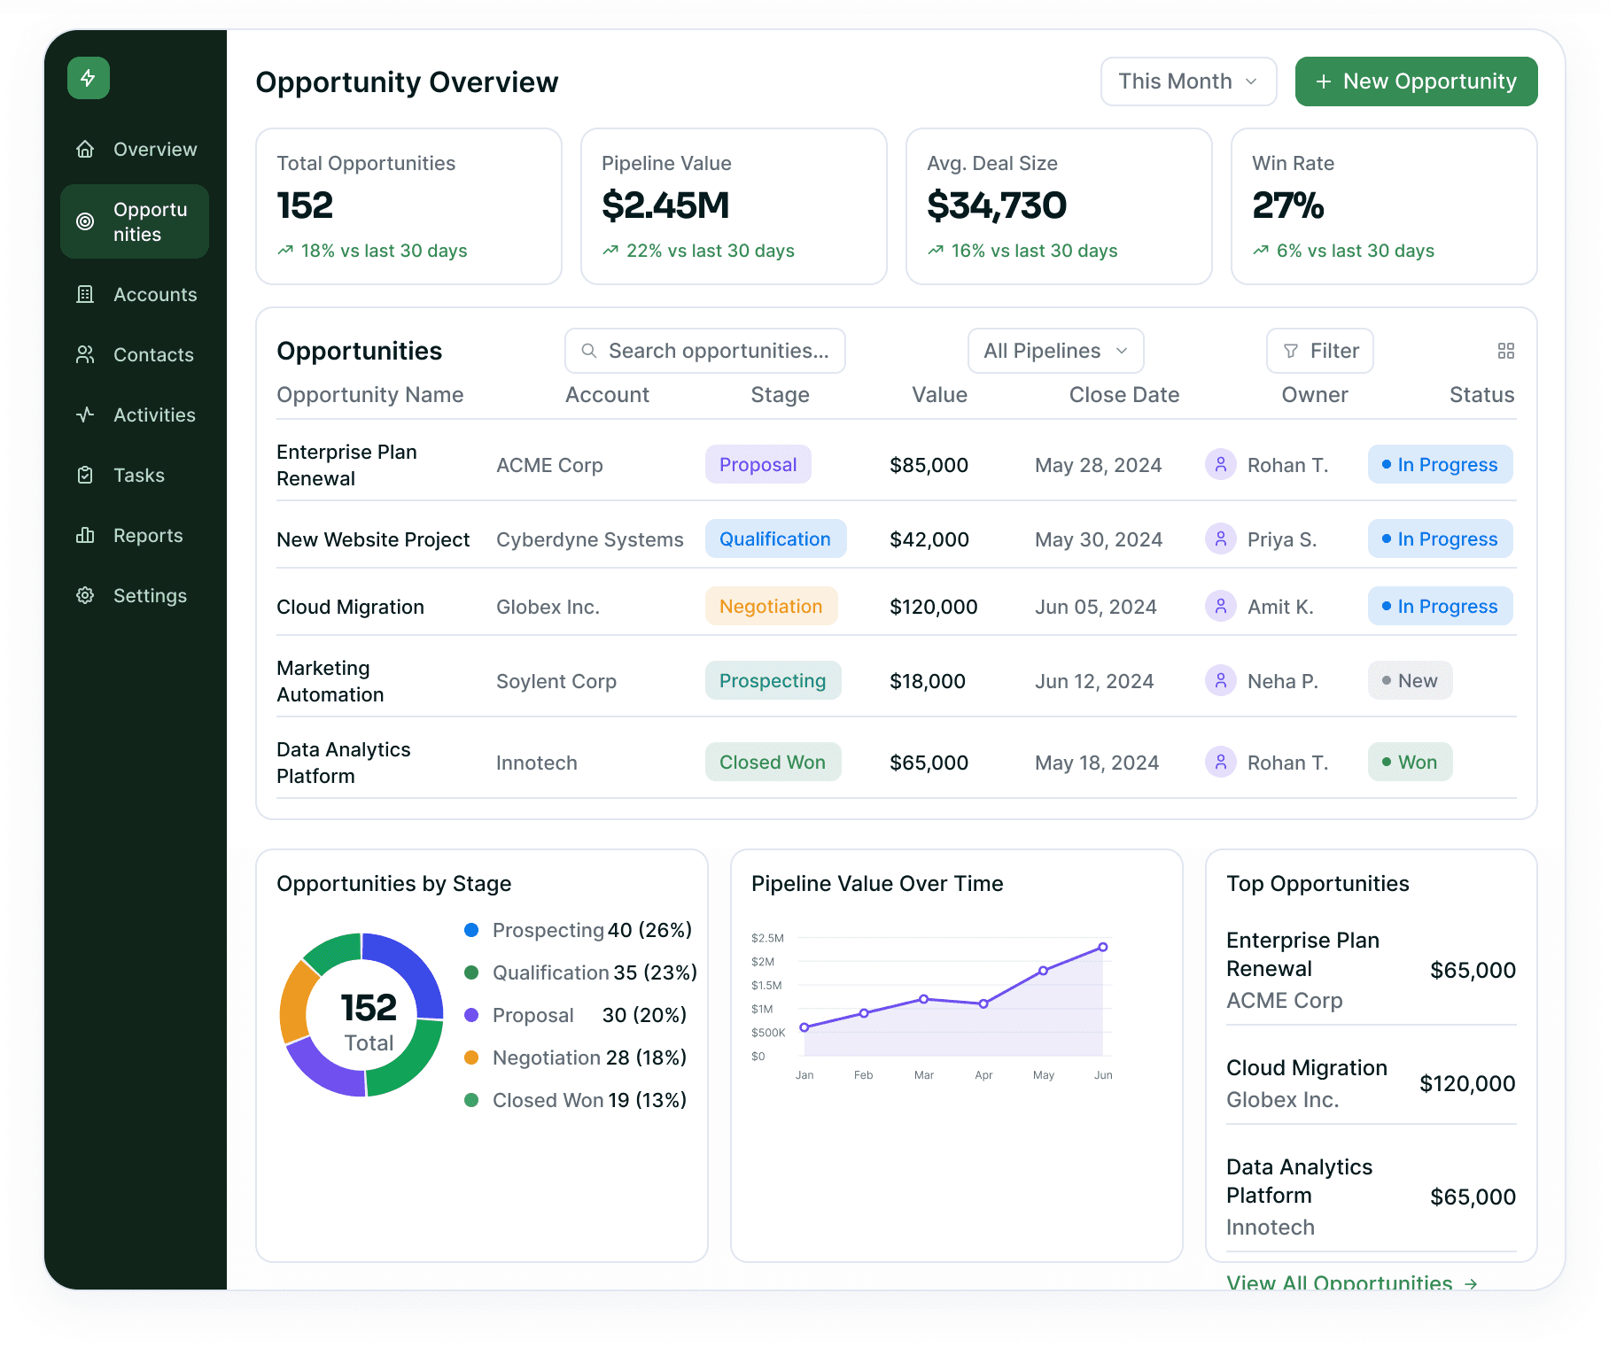Create a New Opportunity
The height and width of the screenshot is (1348, 1609).
(1416, 81)
